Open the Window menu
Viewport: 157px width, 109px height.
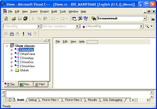[x=73, y=12]
